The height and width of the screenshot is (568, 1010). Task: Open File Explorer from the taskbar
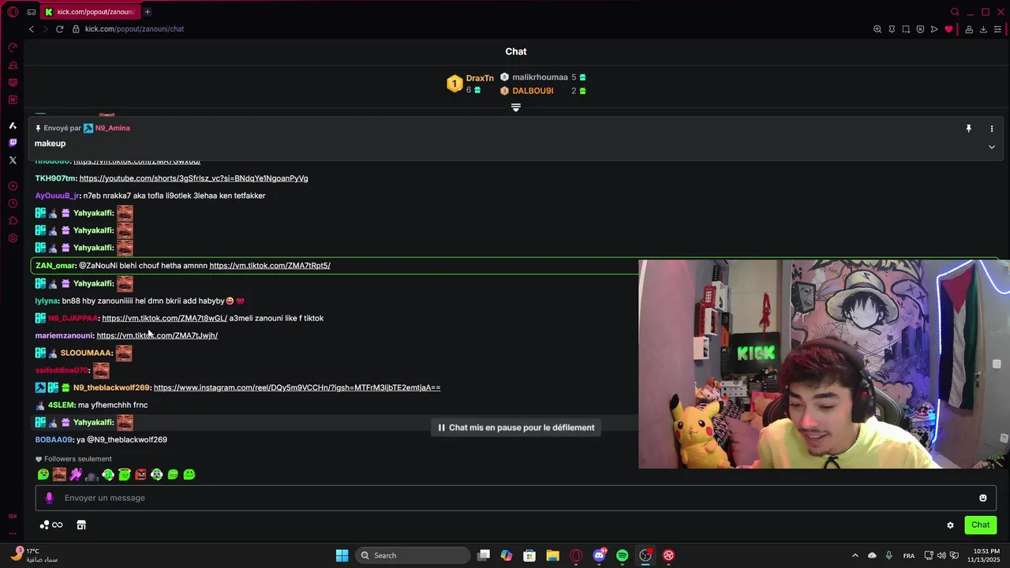point(552,555)
